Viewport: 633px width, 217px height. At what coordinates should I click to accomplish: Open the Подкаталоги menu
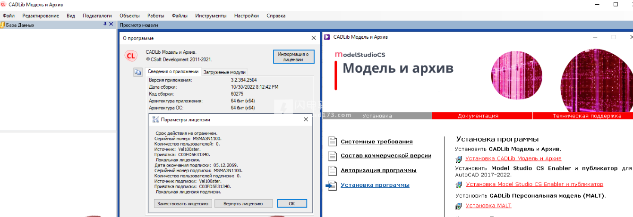[x=97, y=16]
